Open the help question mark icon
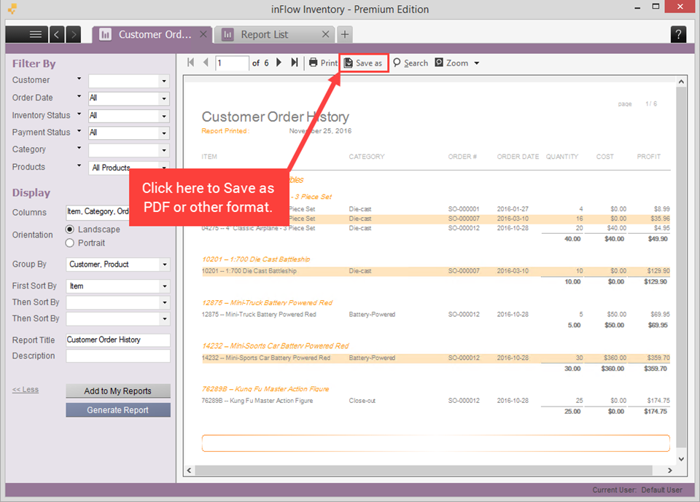Viewport: 700px width, 502px height. pyautogui.click(x=678, y=34)
